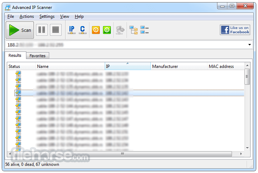The image size is (258, 173).
Task: Start scanning with the Scan button
Action: pyautogui.click(x=20, y=30)
